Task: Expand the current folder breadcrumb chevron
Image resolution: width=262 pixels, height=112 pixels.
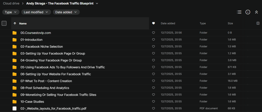Action: coord(97,4)
